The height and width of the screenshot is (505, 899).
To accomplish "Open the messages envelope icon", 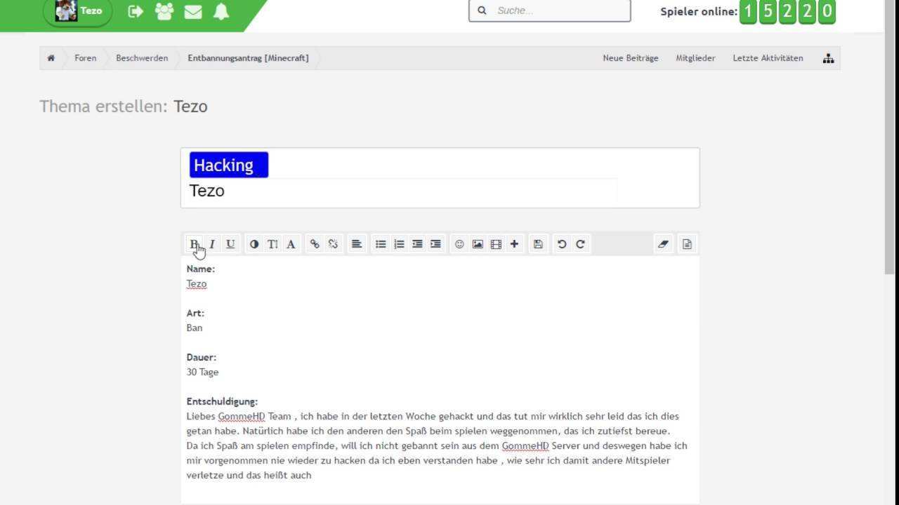I will click(193, 11).
